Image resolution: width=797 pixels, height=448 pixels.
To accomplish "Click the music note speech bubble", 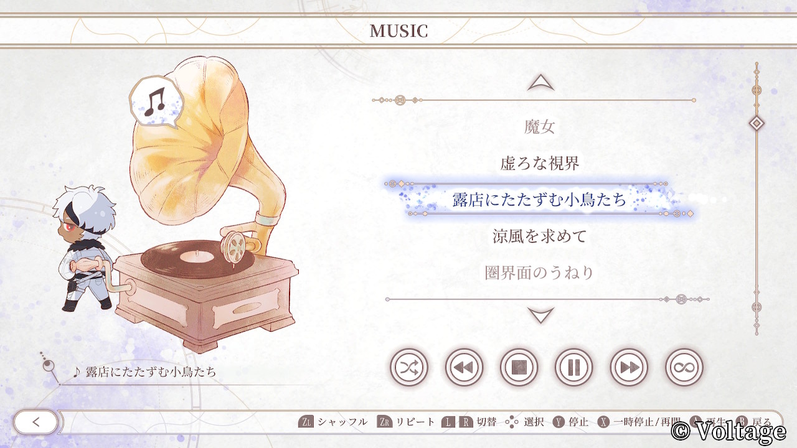I will coord(153,102).
